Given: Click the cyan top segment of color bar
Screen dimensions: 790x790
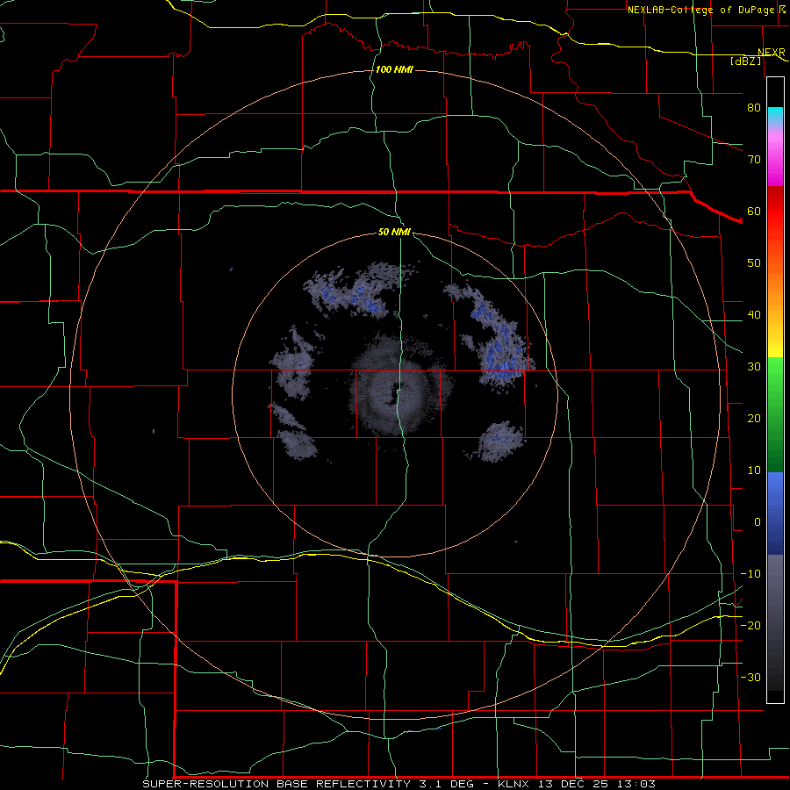Looking at the screenshot, I should coord(775,116).
